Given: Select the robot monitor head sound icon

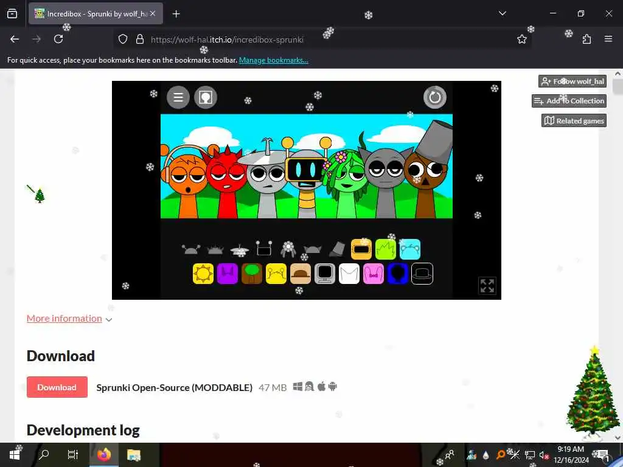Looking at the screenshot, I should tap(264, 248).
